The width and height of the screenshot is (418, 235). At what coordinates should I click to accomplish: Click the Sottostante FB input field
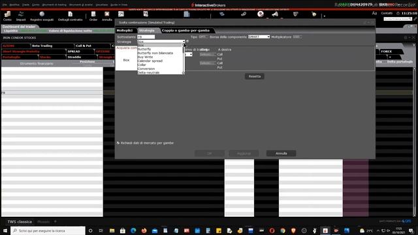146,37
